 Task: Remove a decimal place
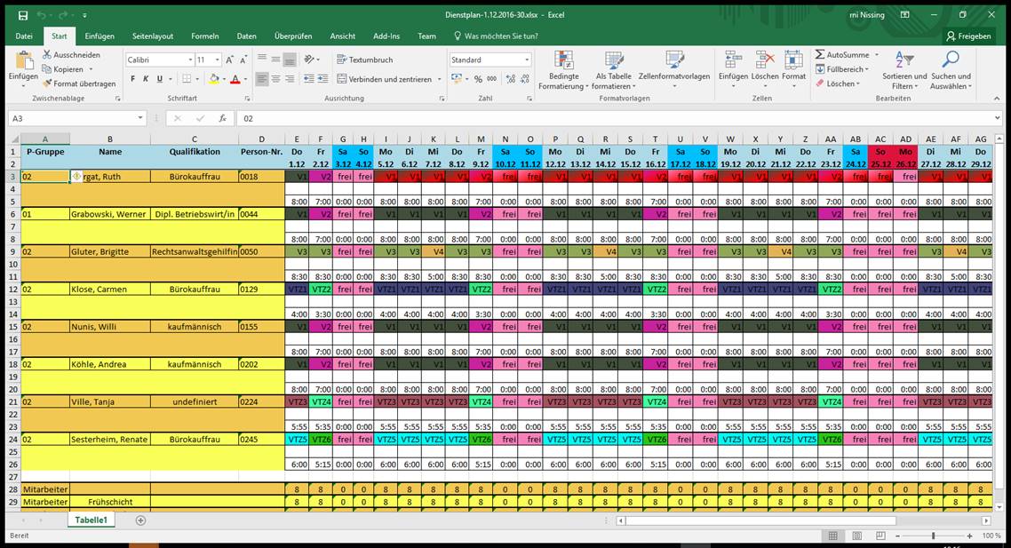tap(525, 79)
